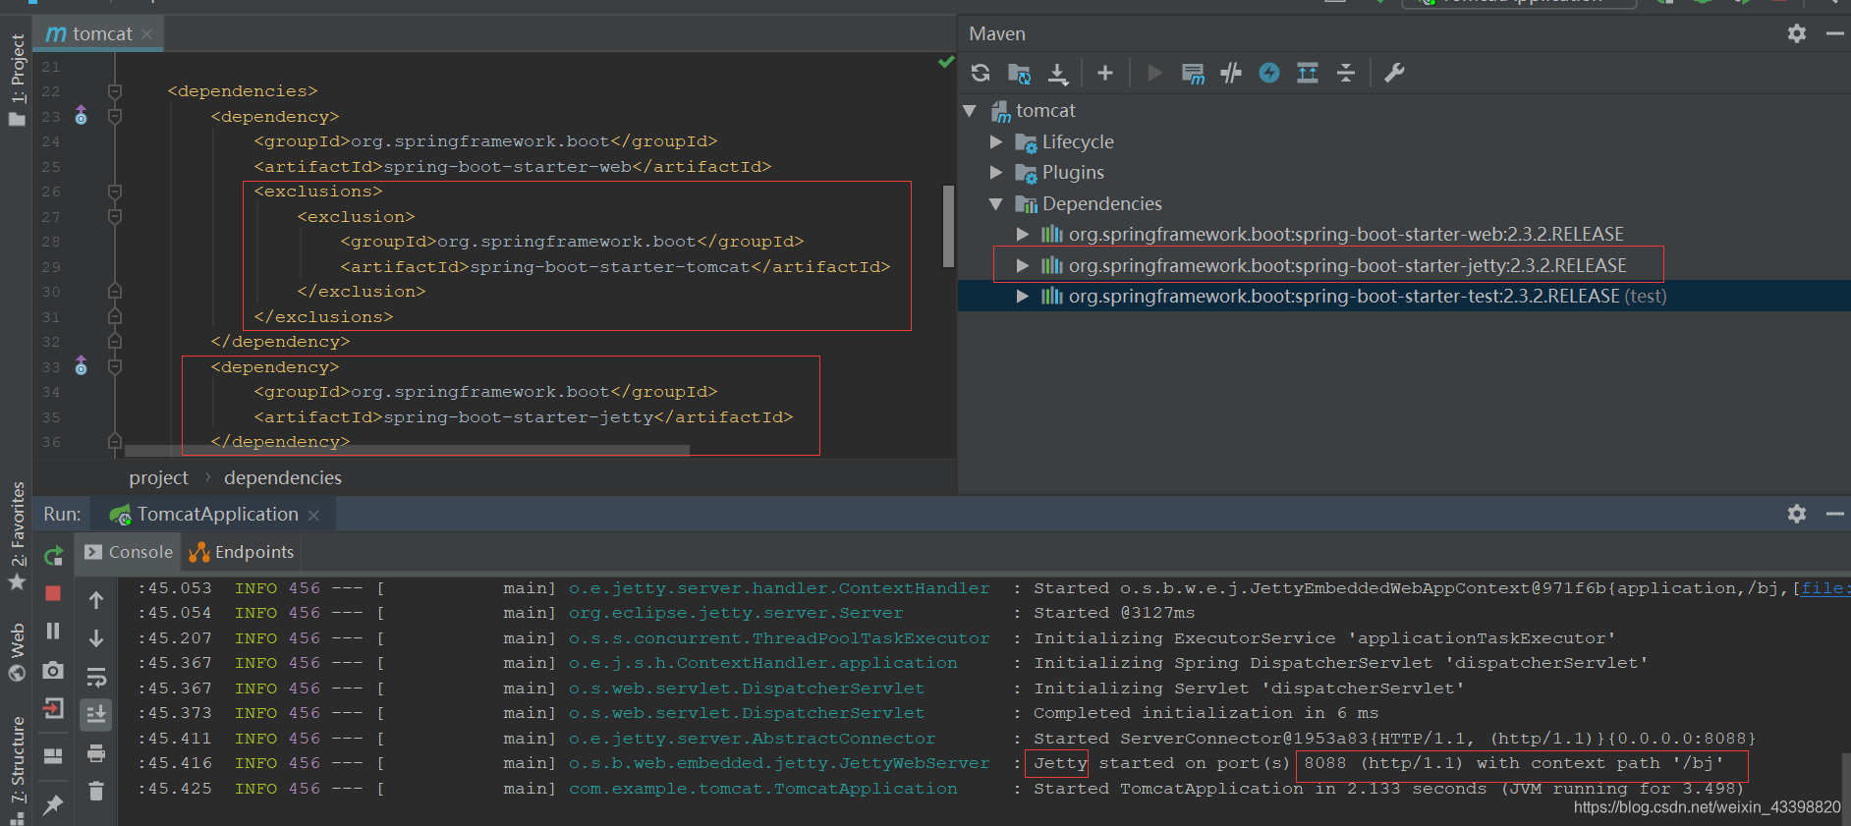Download Maven sources and documentation
The height and width of the screenshot is (826, 1851).
tap(1058, 73)
